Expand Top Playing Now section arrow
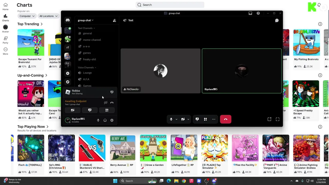The image size is (329, 185). pyautogui.click(x=47, y=127)
